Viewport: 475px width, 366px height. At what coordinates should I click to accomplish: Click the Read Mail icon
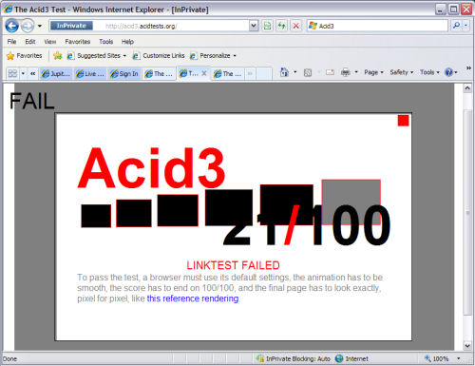pyautogui.click(x=330, y=72)
